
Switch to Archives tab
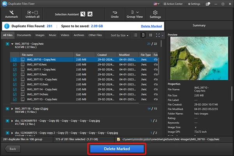coord(79,35)
